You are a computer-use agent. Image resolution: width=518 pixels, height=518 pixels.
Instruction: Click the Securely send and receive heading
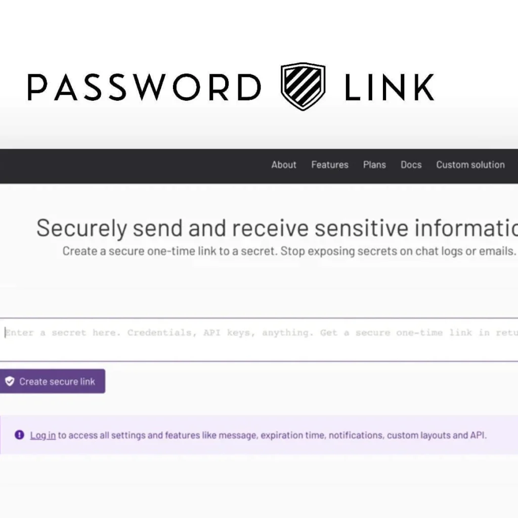(x=277, y=228)
